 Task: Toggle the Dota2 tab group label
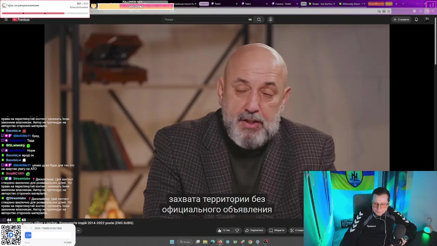389,4
